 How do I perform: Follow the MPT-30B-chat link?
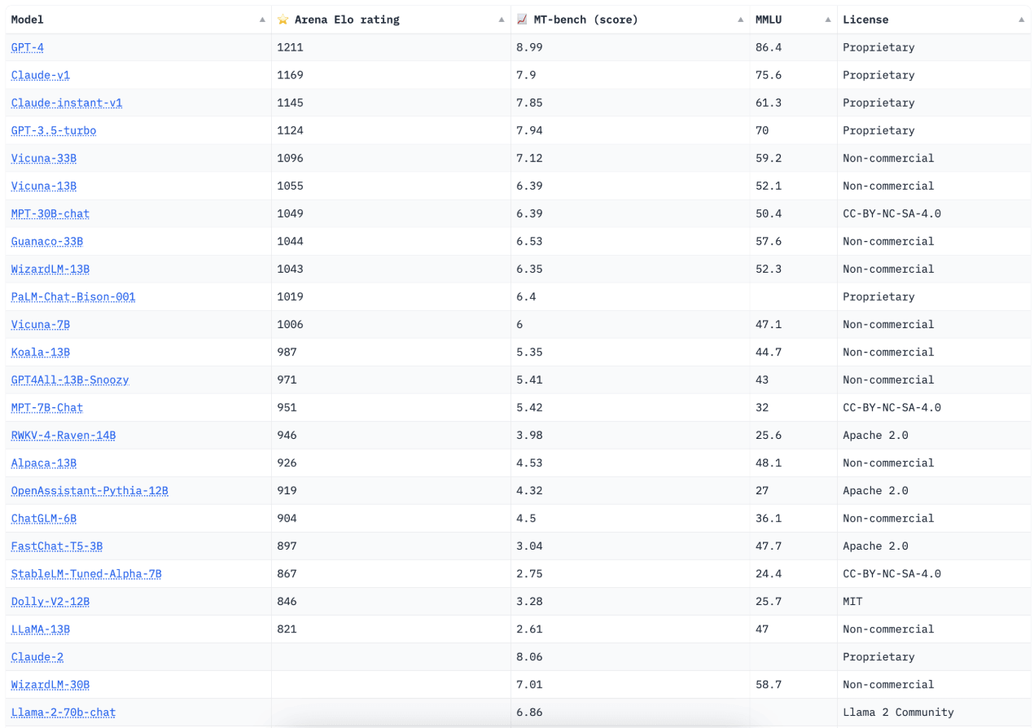point(50,213)
